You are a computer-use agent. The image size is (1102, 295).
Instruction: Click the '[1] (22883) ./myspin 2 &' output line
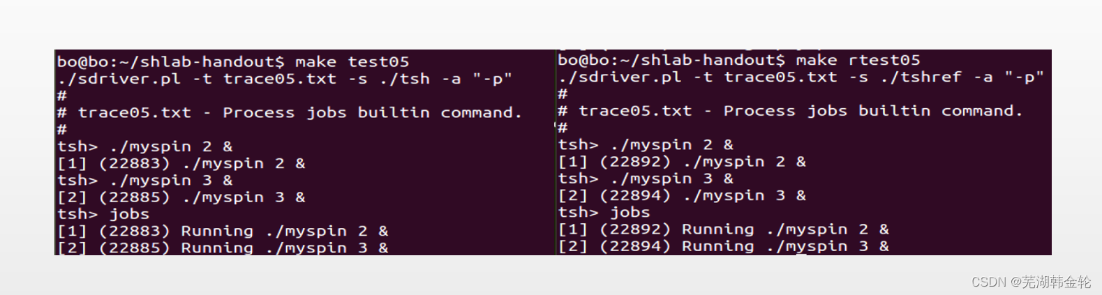[181, 163]
